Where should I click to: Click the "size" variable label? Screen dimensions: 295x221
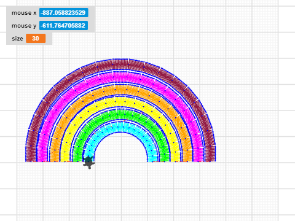[x=17, y=39]
